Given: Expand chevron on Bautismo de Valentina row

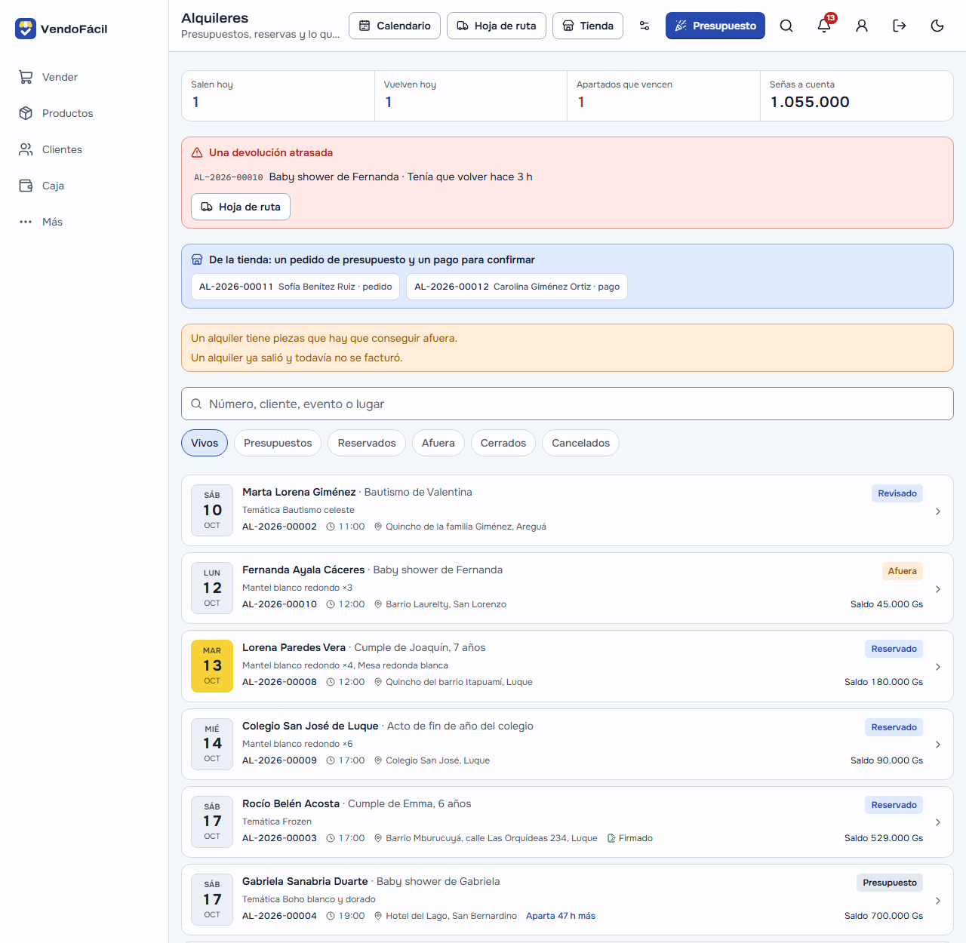Looking at the screenshot, I should pyautogui.click(x=938, y=511).
